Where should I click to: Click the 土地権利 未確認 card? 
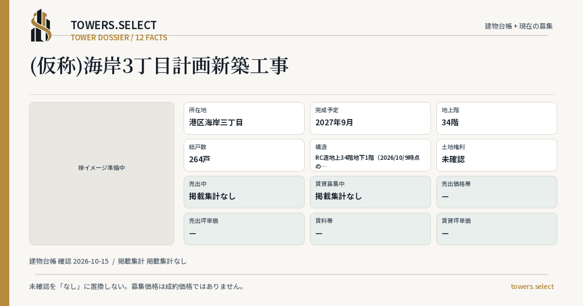[497, 155]
